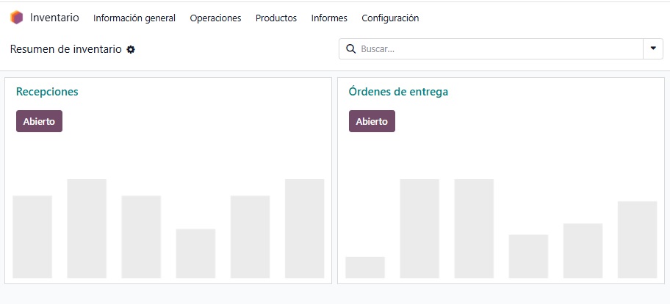Open the Recepciones card title

coord(47,91)
